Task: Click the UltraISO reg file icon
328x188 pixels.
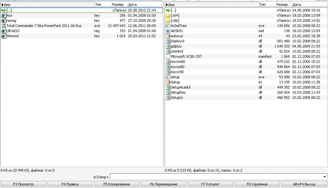Action: (4, 31)
